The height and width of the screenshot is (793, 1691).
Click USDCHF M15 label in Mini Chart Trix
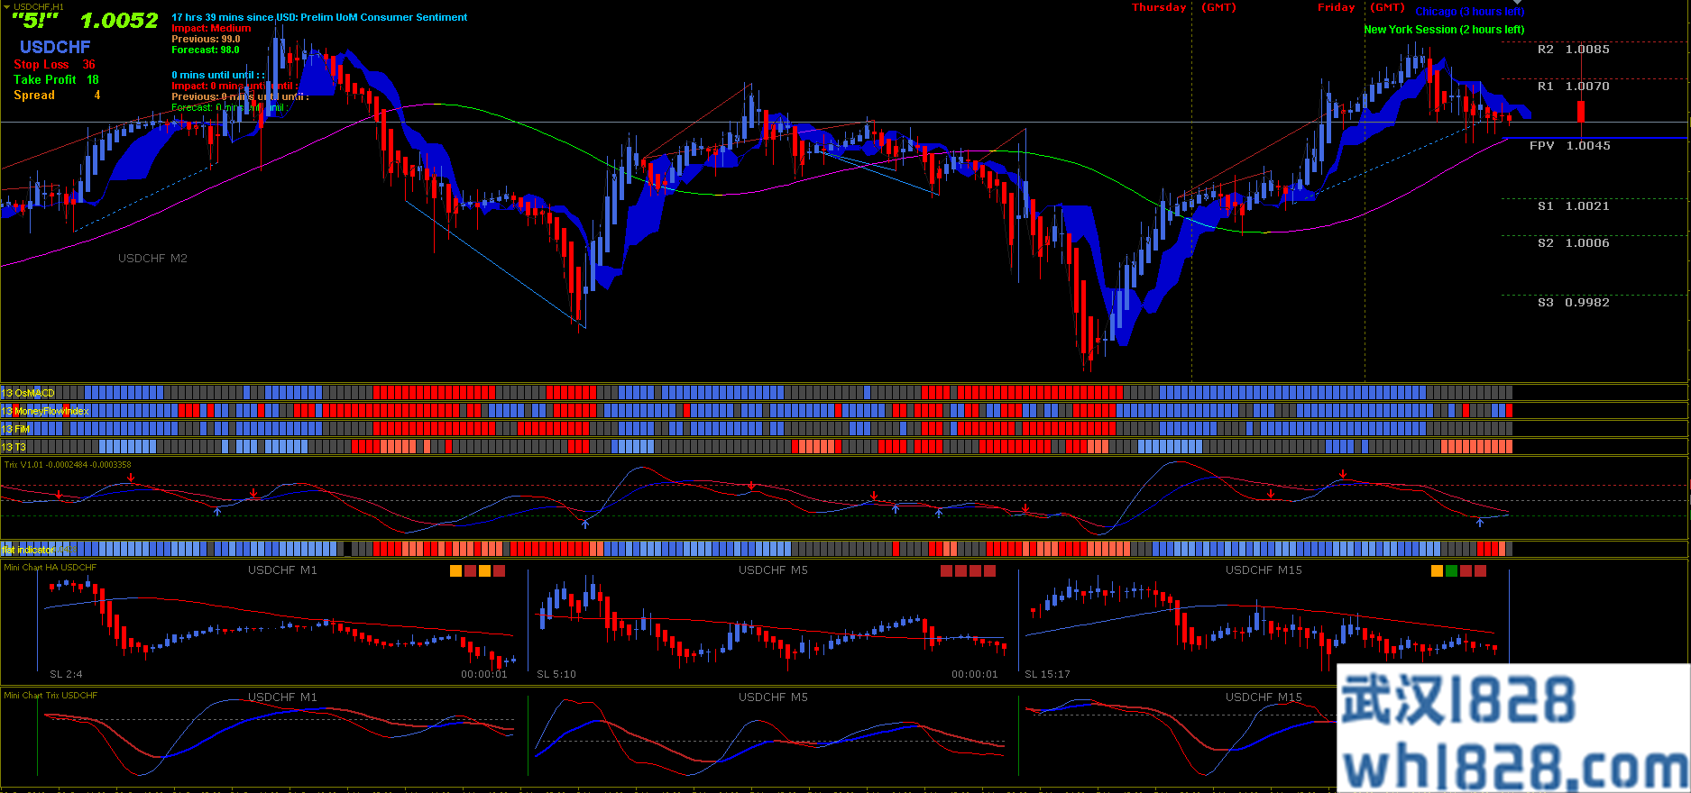1264,697
